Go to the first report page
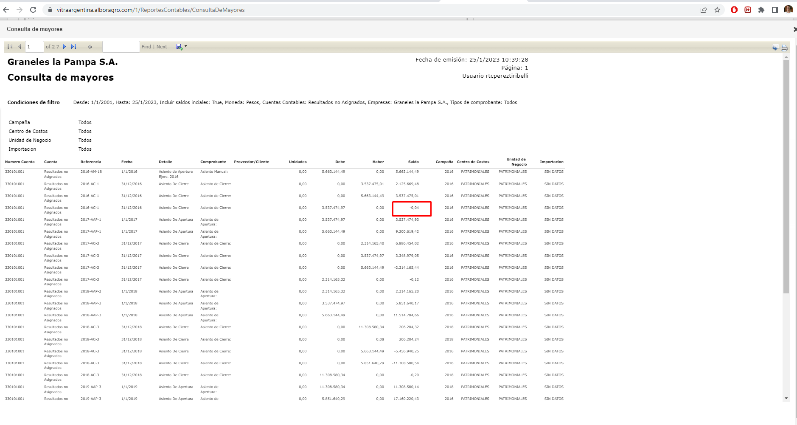The image size is (797, 425). (10, 47)
